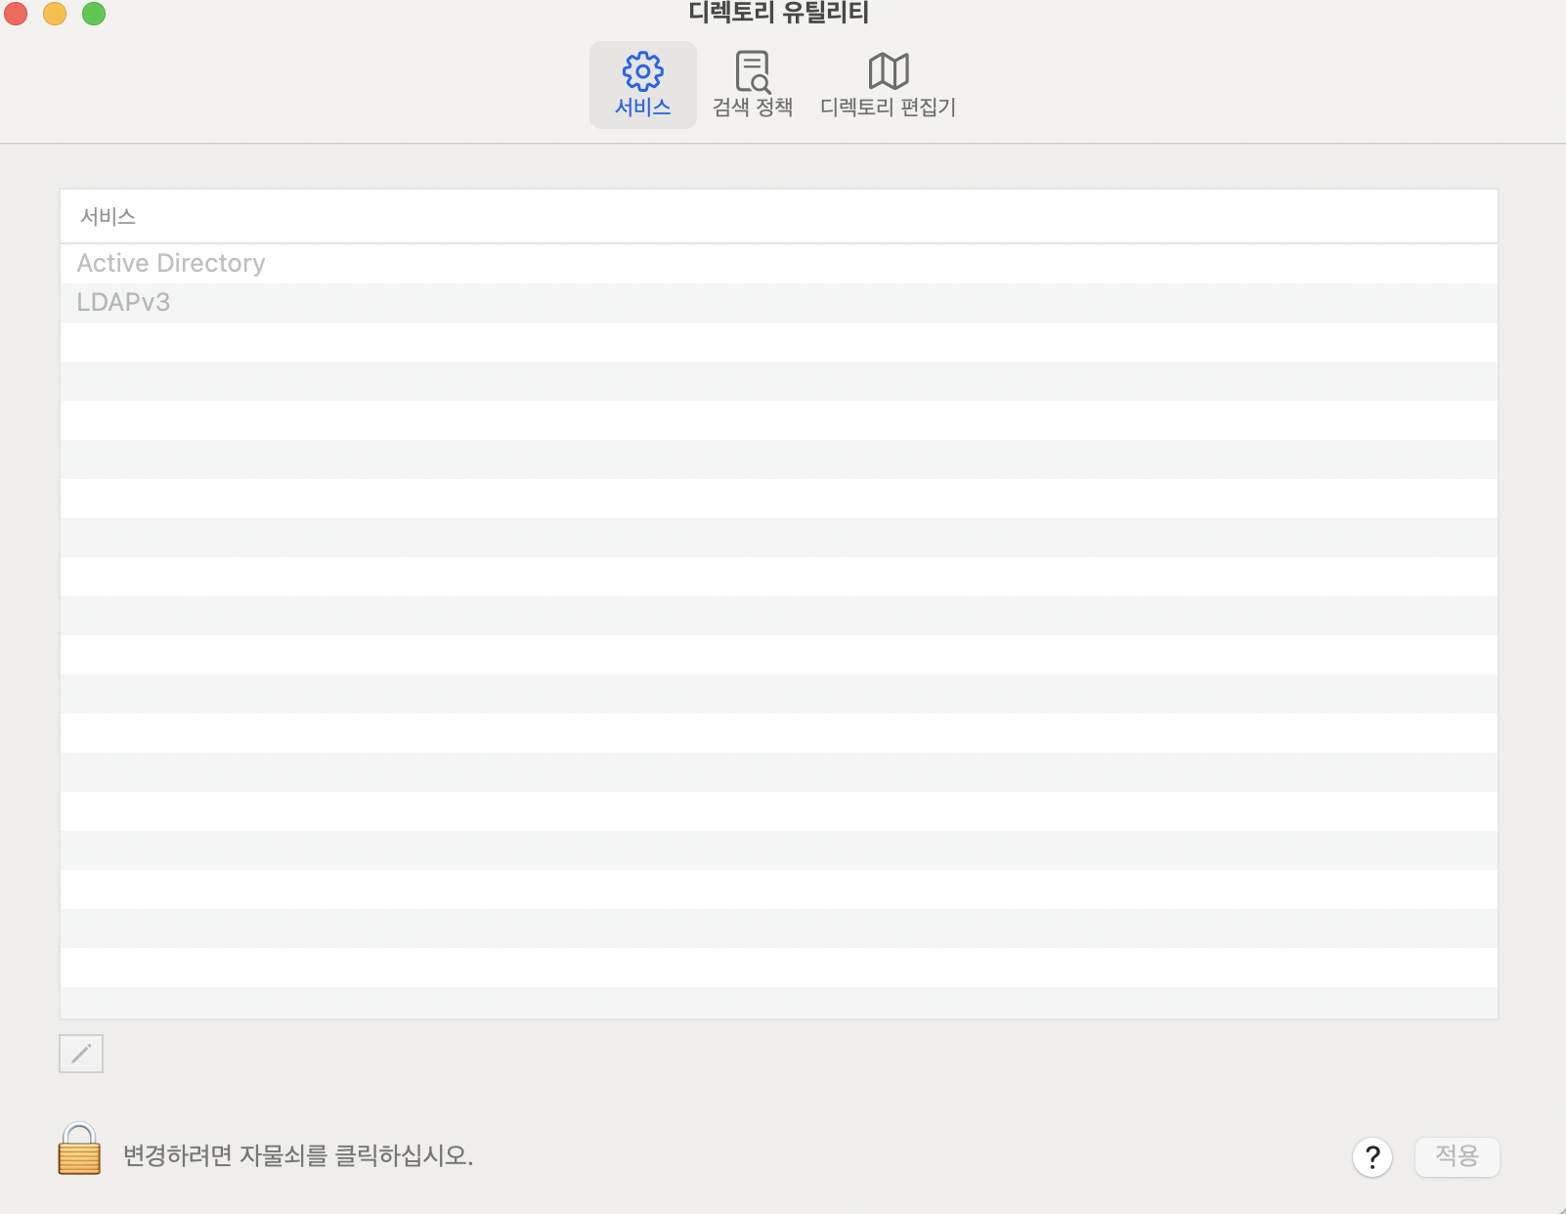This screenshot has width=1566, height=1214.
Task: Close the 디렉토리 유틸리티 window
Action: click(x=16, y=14)
